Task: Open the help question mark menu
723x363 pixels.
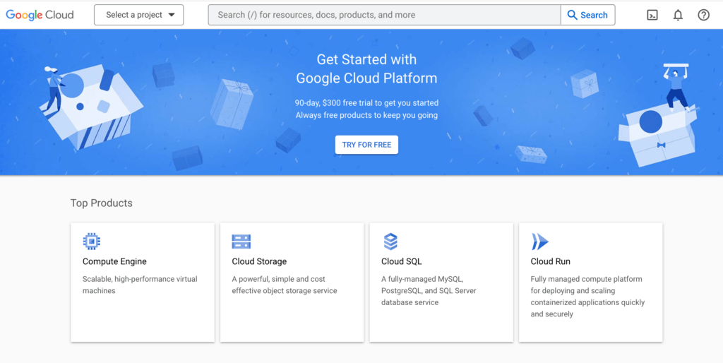Action: click(x=703, y=15)
